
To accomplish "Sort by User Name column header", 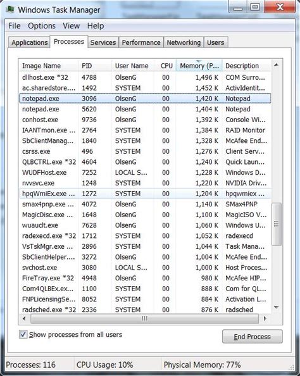I will tap(133, 66).
